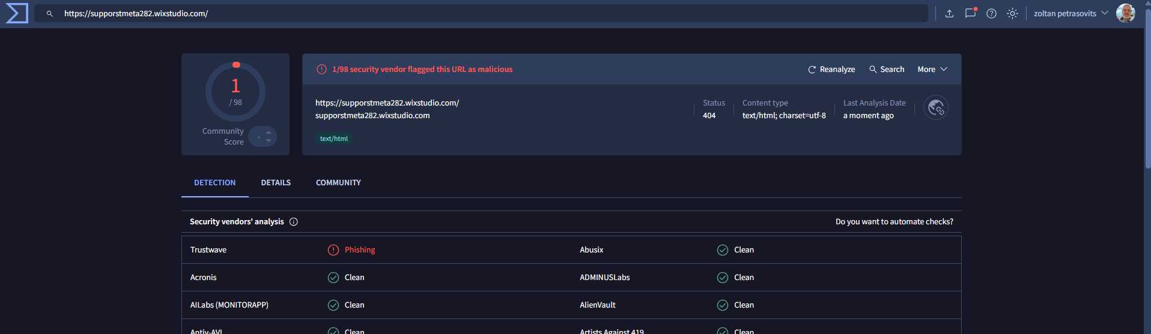Viewport: 1151px width, 334px height.
Task: Click the page vertical scrollbar
Action: (1147, 90)
